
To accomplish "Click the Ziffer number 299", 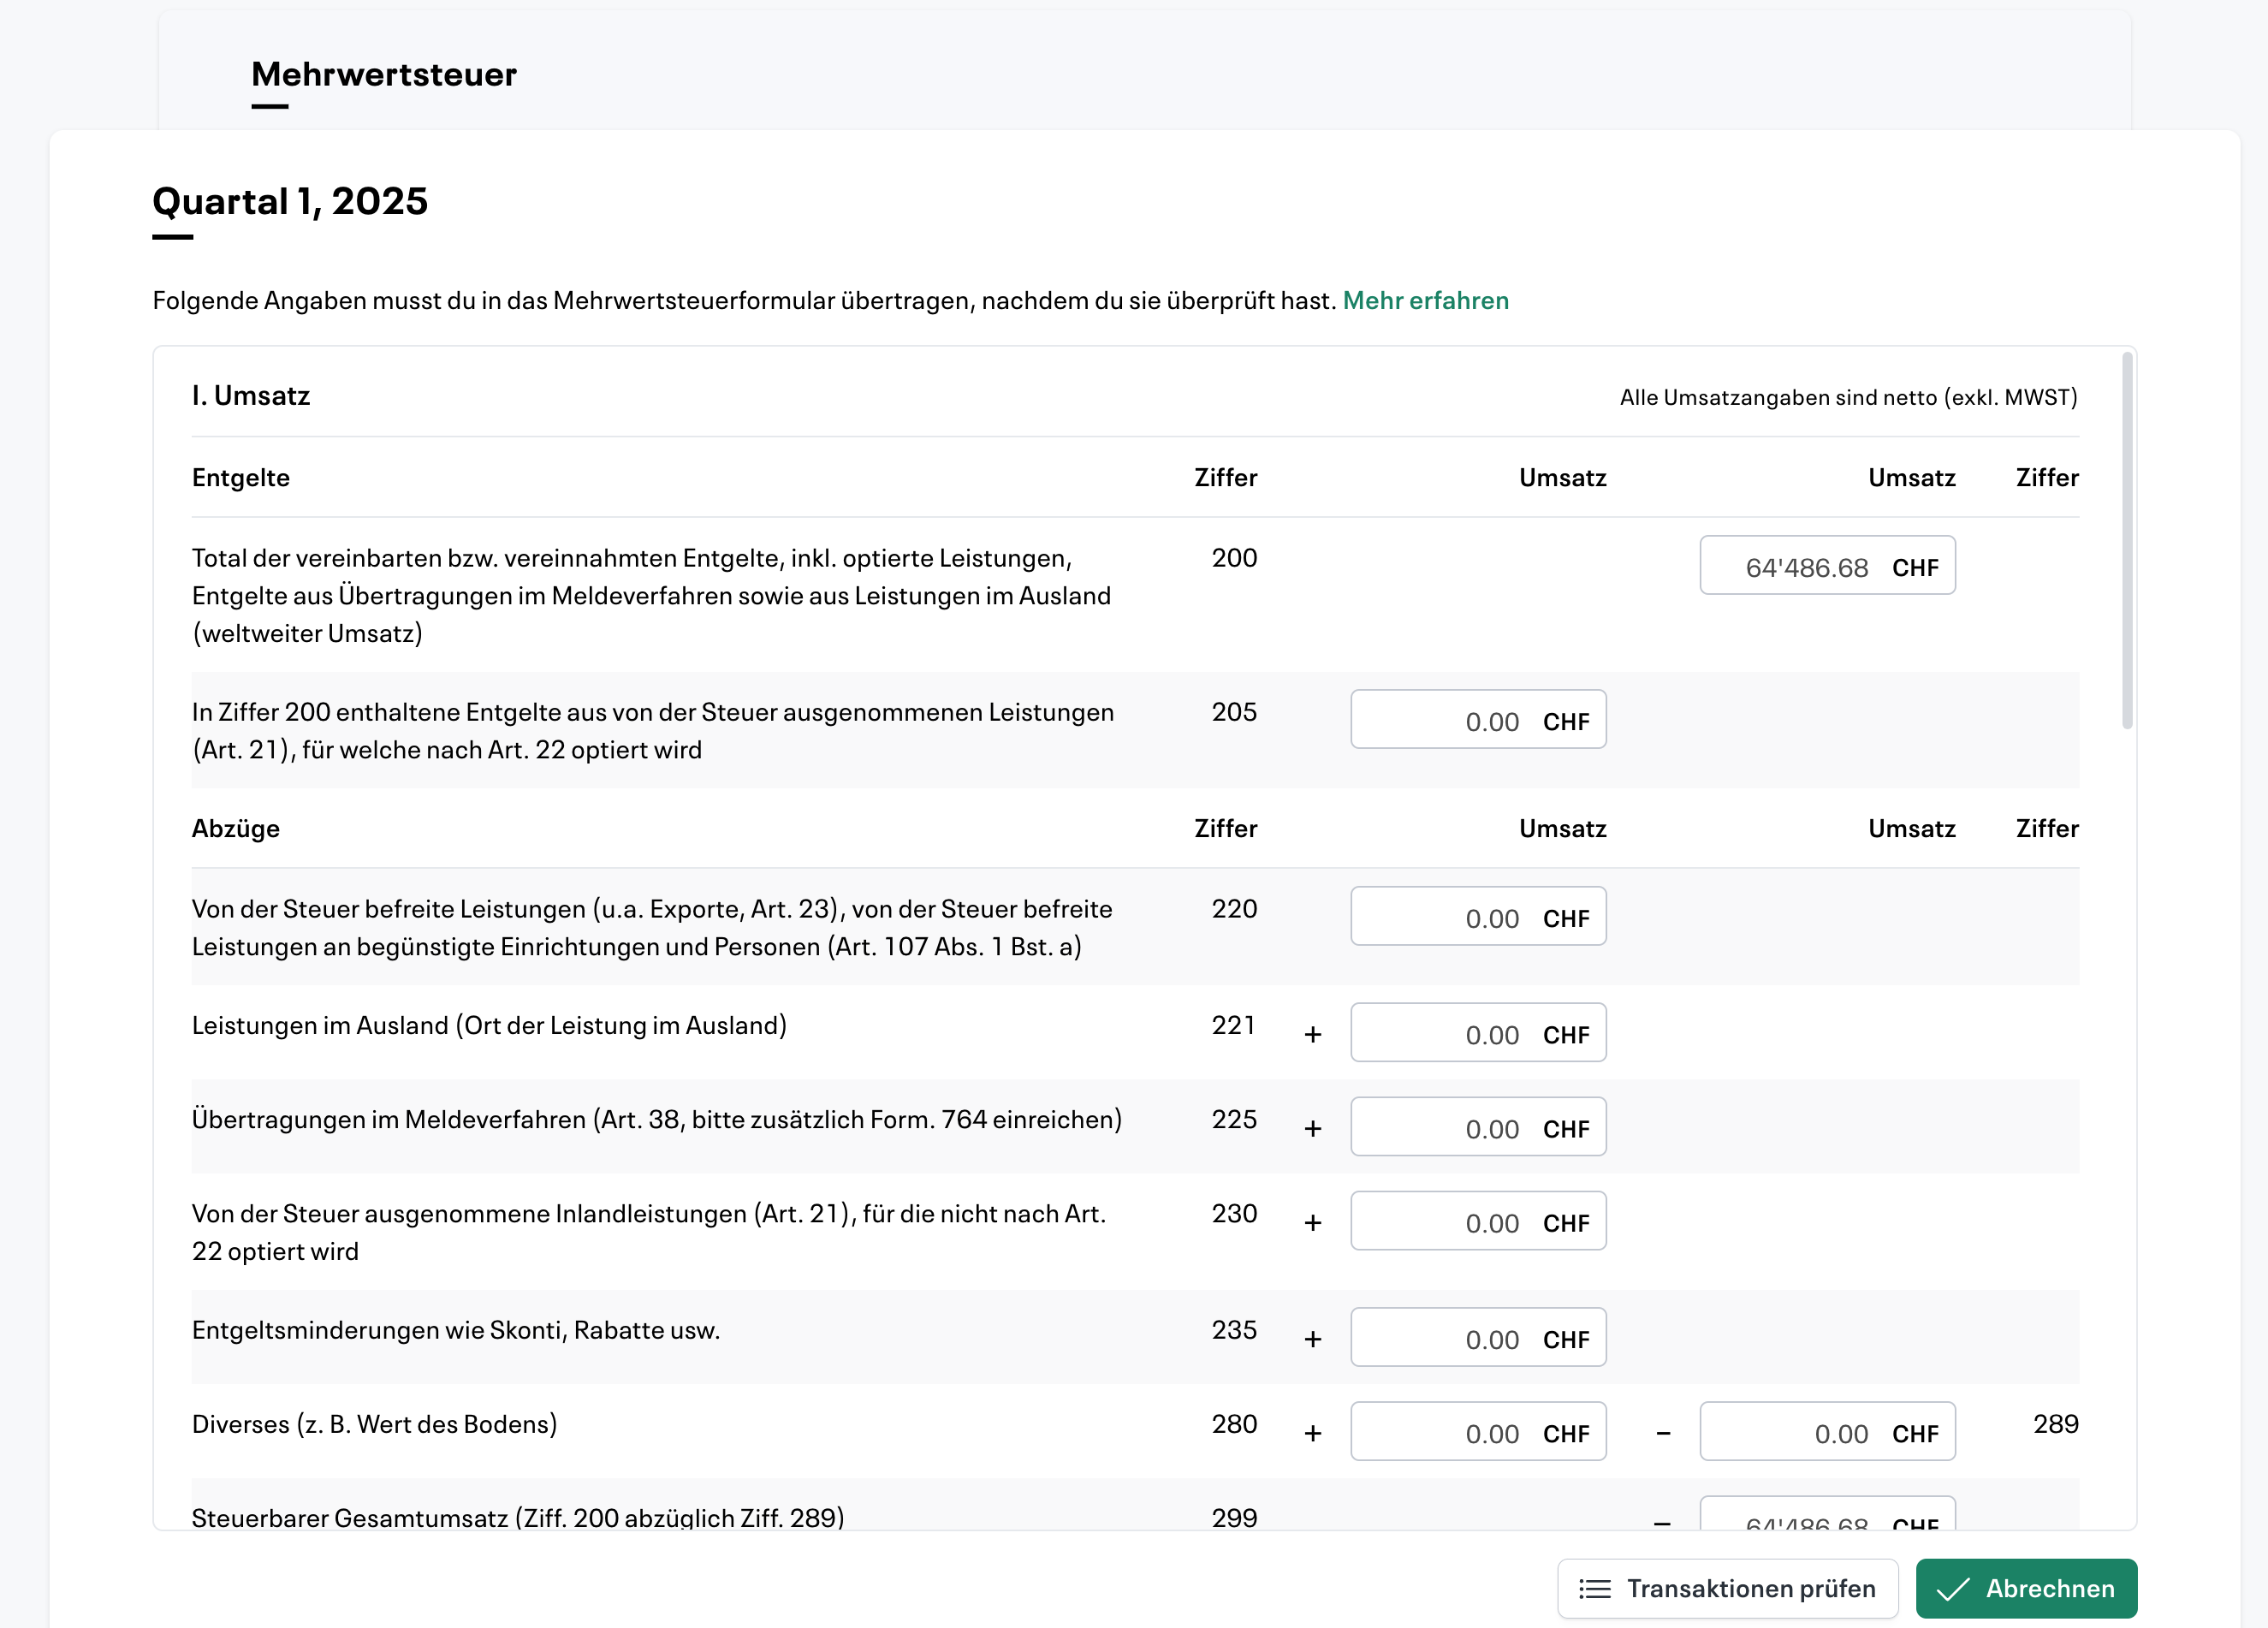I will 1234,1517.
